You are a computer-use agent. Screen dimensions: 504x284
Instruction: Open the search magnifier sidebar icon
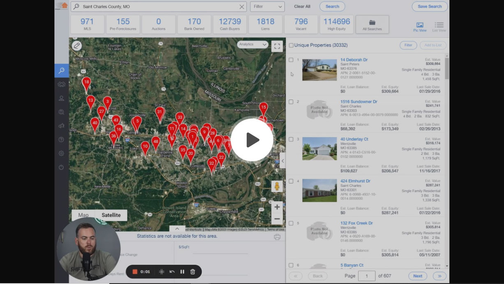click(x=61, y=70)
